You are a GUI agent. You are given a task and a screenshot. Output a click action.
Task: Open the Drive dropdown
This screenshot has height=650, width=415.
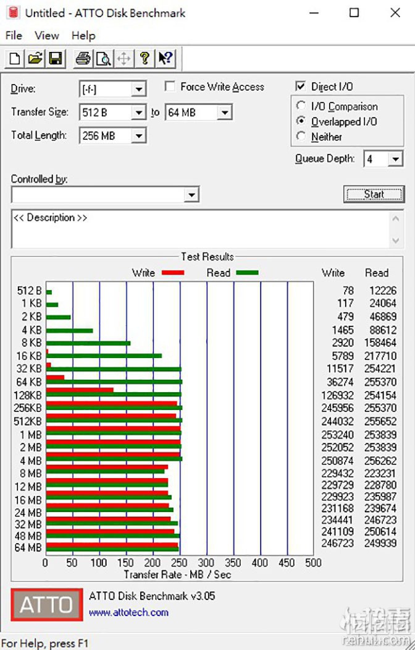coord(138,89)
